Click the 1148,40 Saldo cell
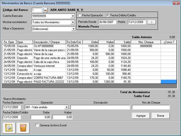Screen dimensions: 181x136 click(123, 66)
